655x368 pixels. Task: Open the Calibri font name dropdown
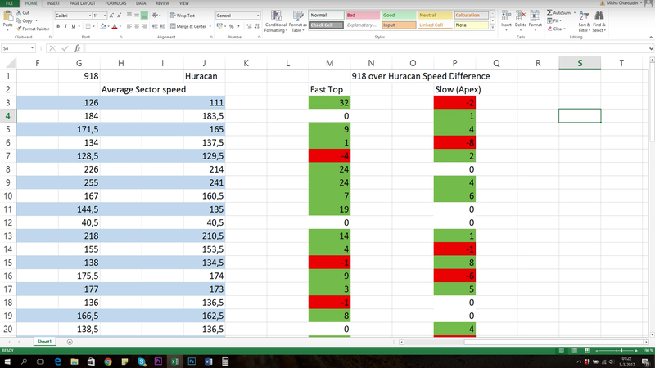tap(90, 16)
